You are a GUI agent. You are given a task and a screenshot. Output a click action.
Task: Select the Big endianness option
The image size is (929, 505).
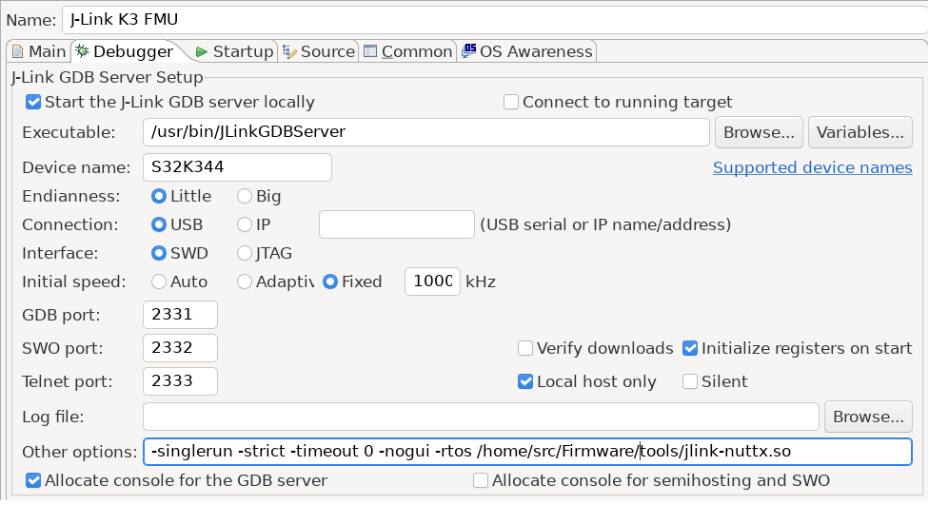(x=245, y=197)
